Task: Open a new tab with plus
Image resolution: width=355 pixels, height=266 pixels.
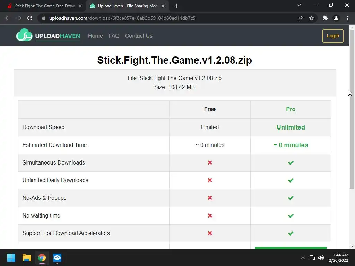Action: [x=176, y=6]
